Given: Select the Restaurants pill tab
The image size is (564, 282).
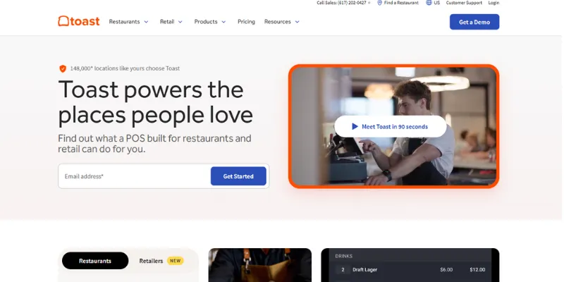Looking at the screenshot, I should coord(95,261).
